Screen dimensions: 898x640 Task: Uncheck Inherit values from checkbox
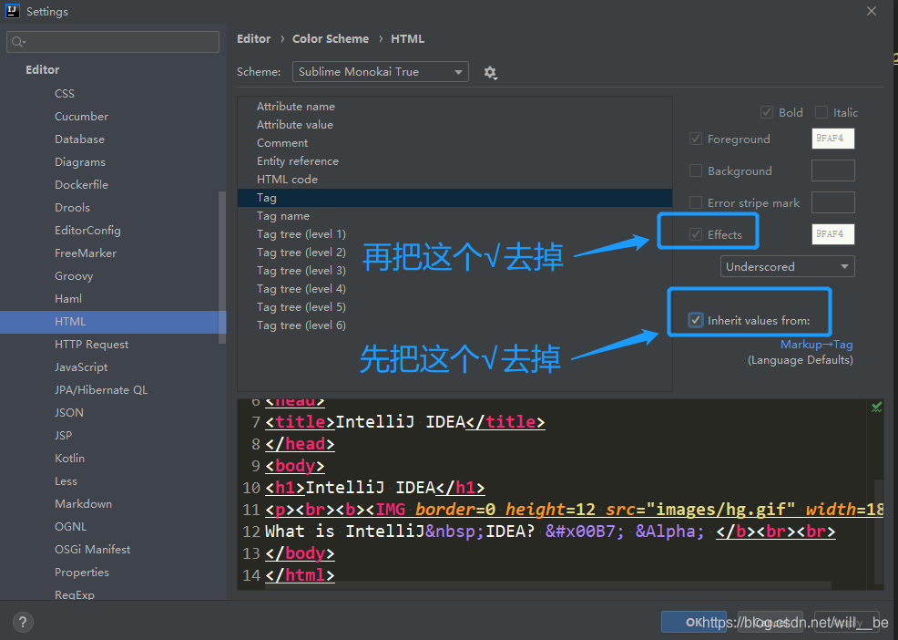click(695, 320)
